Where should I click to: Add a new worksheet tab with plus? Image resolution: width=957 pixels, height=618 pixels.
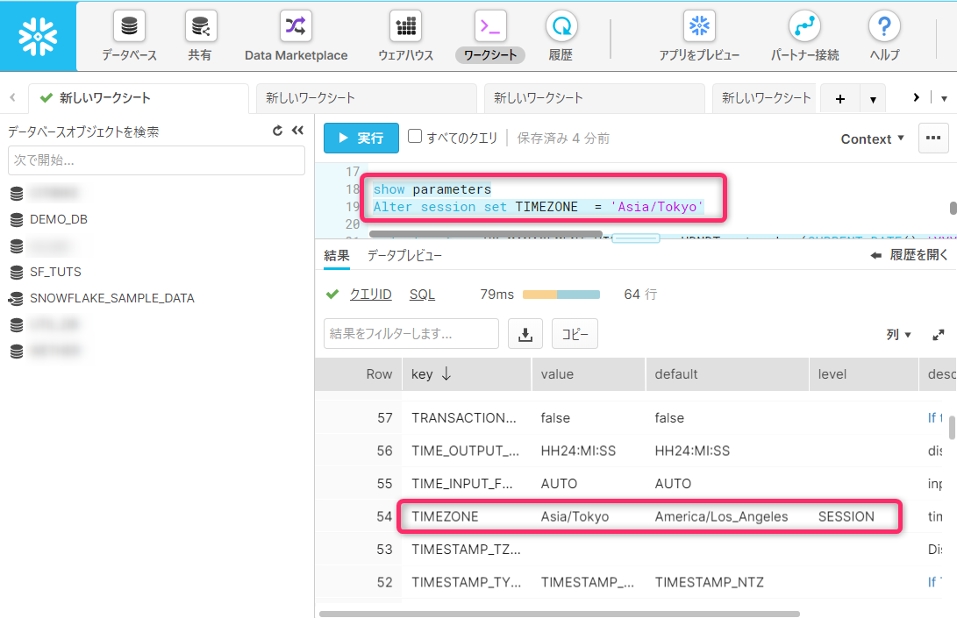(x=840, y=99)
